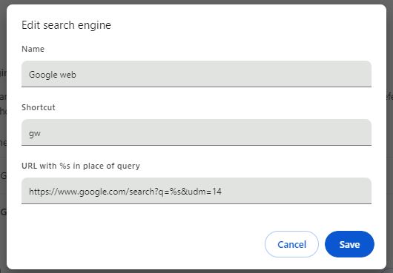Focus the Name field containing Google web
The image size is (393, 273).
196,74
